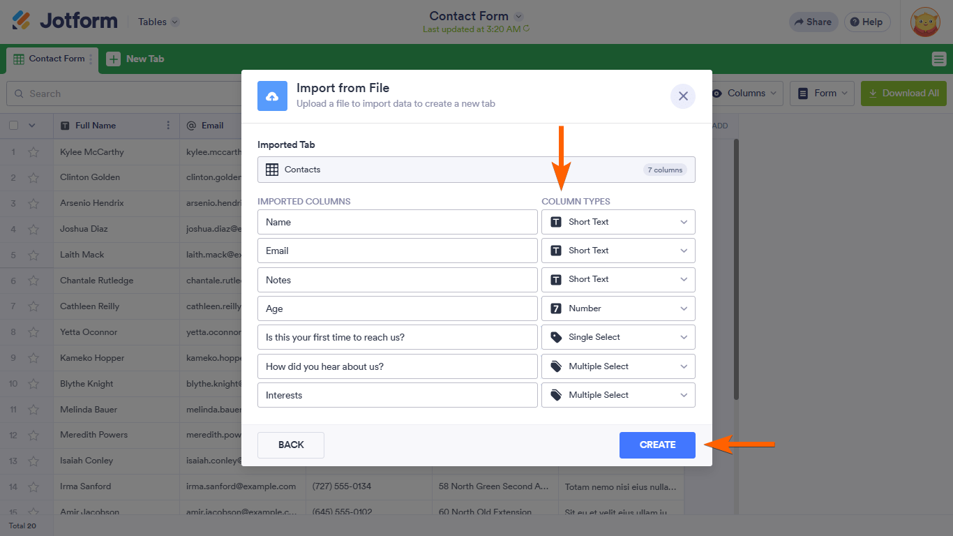Click the refresh icon next to last updated
Screen dimensions: 953x536
click(526, 29)
